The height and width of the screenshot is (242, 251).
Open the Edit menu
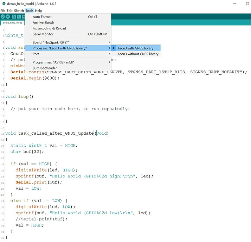[x=9, y=11]
